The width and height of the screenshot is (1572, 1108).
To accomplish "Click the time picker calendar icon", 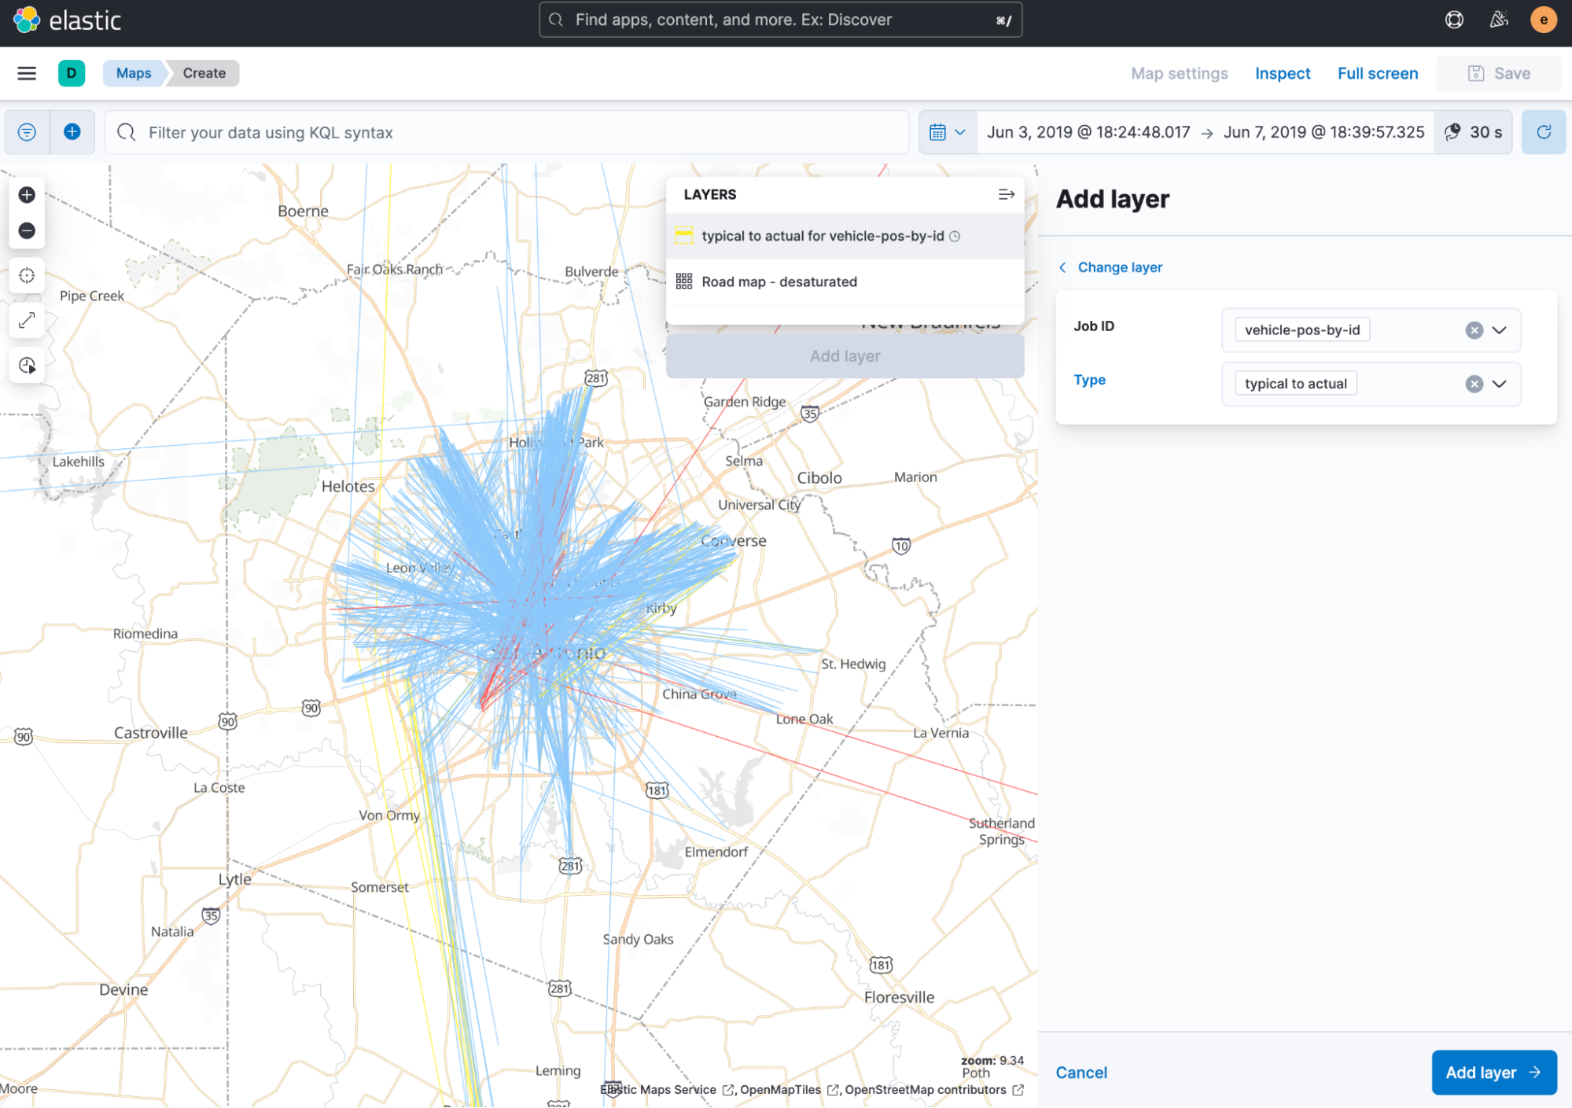I will 937,132.
